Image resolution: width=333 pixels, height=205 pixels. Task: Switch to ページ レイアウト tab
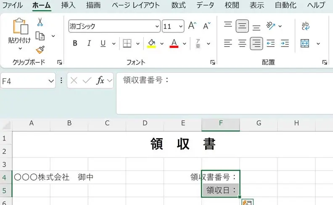click(x=136, y=5)
